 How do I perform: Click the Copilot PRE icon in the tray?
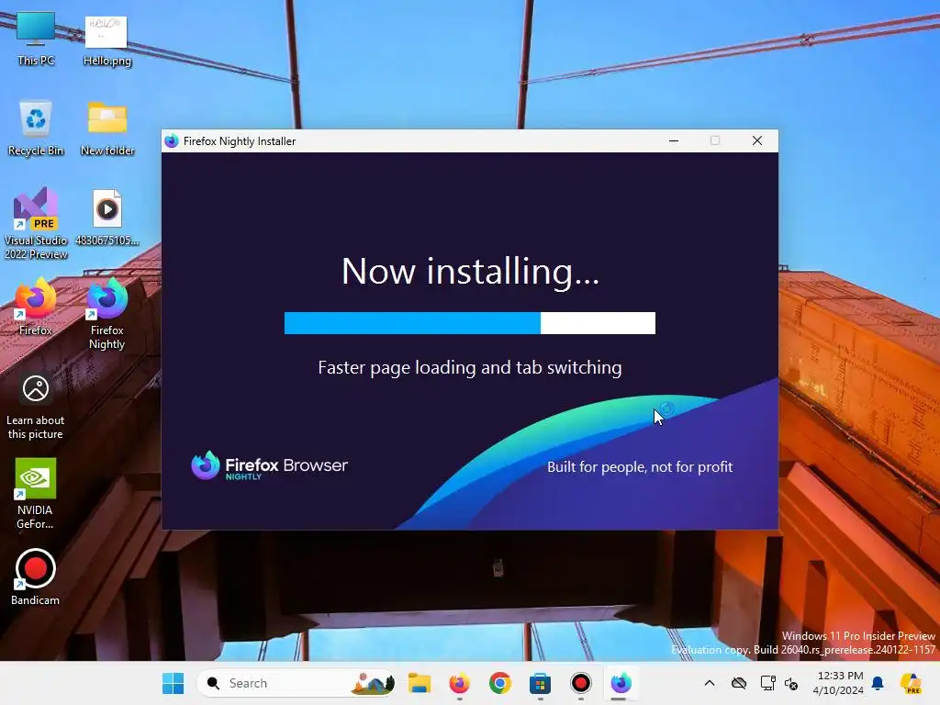(912, 683)
